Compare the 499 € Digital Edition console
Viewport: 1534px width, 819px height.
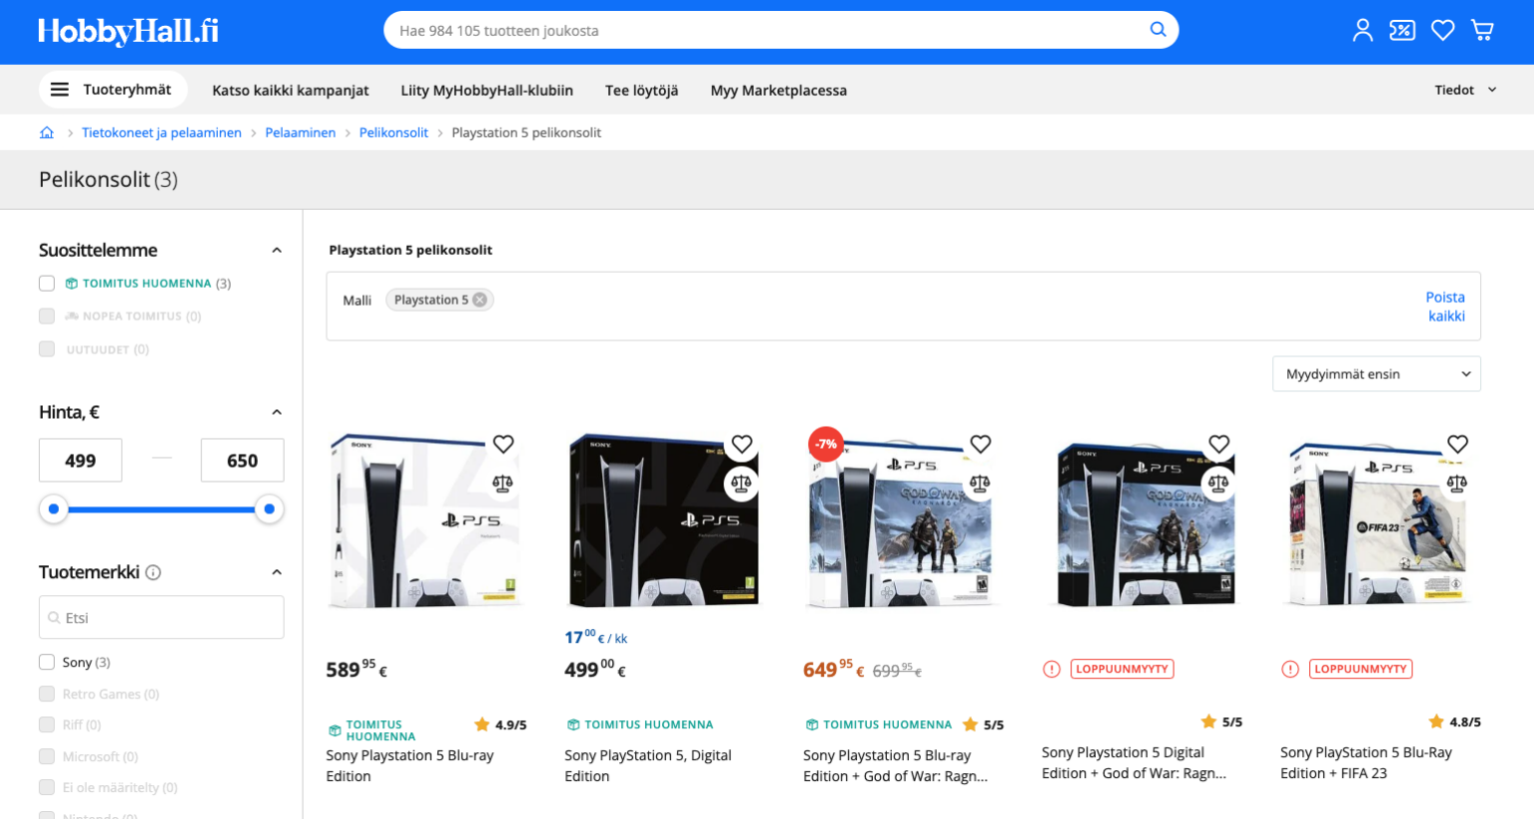point(741,483)
